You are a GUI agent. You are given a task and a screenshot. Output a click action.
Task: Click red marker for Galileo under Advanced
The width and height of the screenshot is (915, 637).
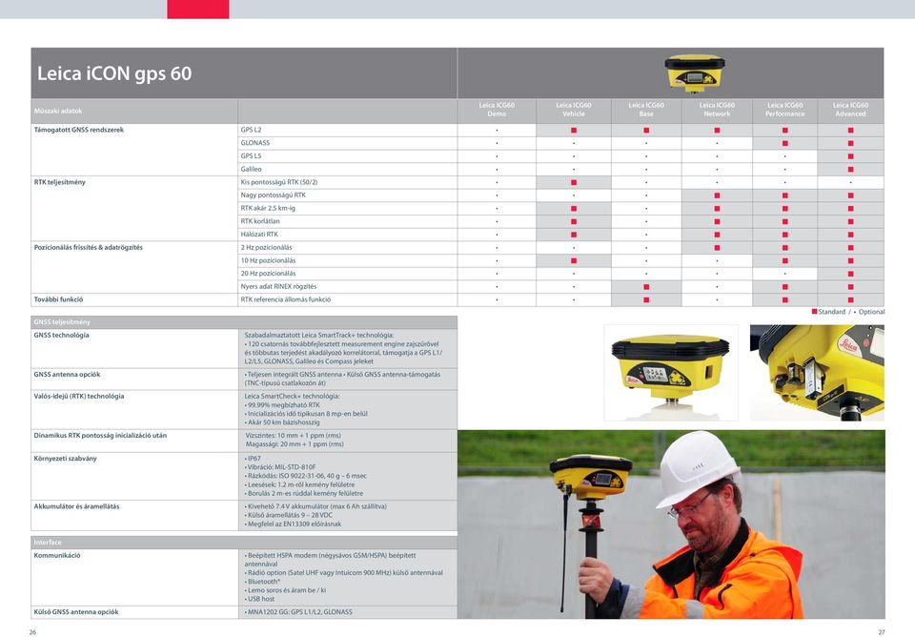point(851,170)
